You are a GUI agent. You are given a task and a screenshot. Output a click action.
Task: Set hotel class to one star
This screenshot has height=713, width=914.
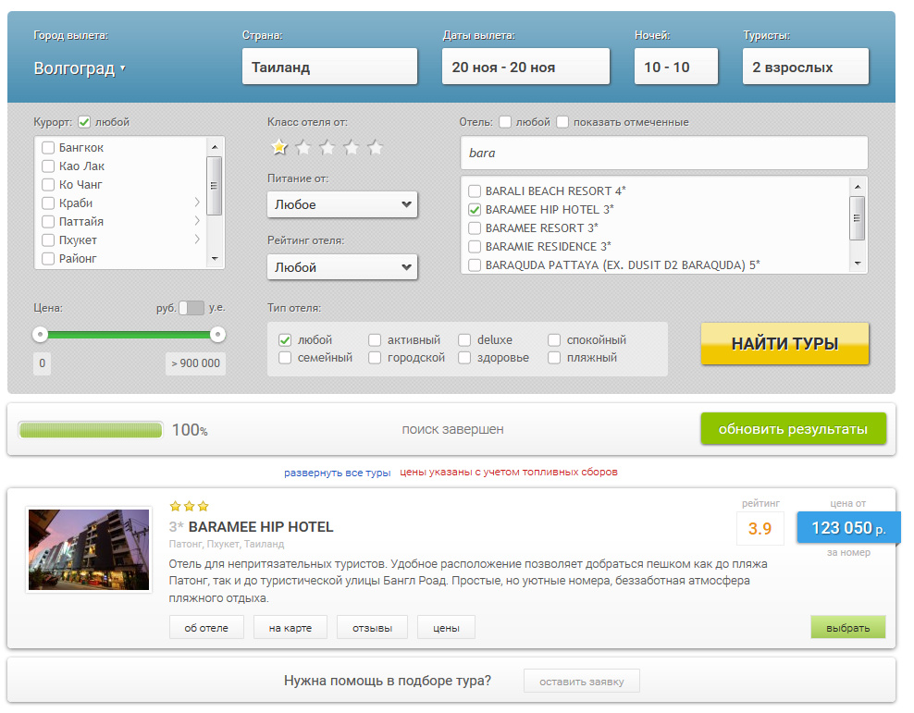(279, 147)
